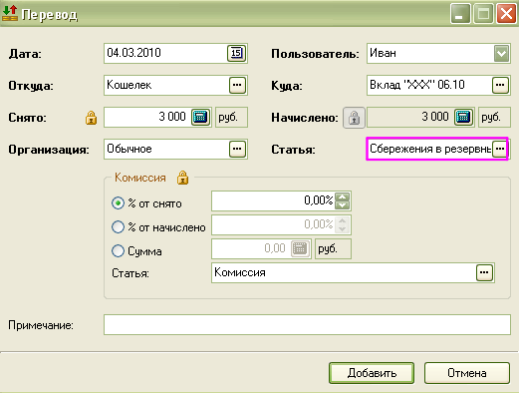Open the browse dialog for the commission Статья (Комиссия) field
519x393 pixels.
pyautogui.click(x=484, y=273)
